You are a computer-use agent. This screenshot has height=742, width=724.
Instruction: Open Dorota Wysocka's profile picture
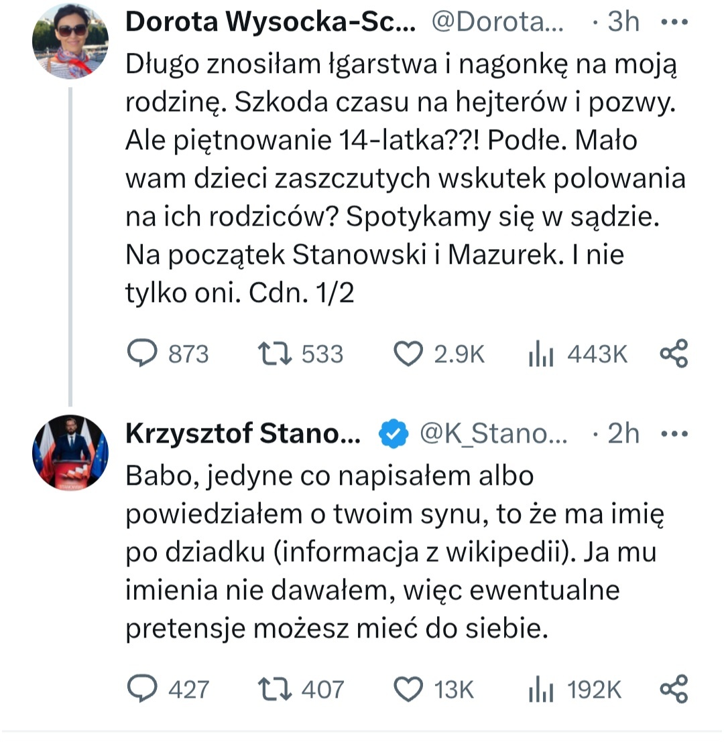pos(70,42)
